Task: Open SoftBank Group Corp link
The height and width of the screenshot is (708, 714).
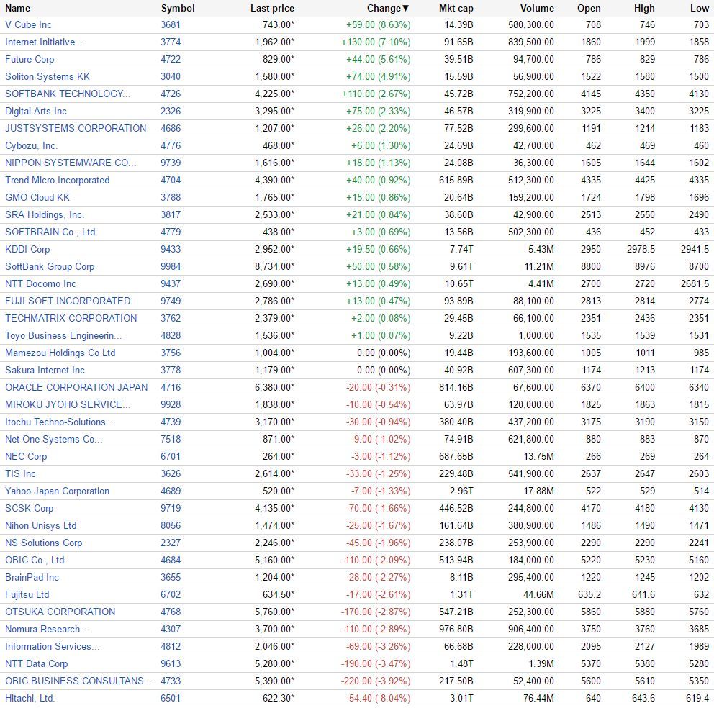Action: (x=50, y=267)
